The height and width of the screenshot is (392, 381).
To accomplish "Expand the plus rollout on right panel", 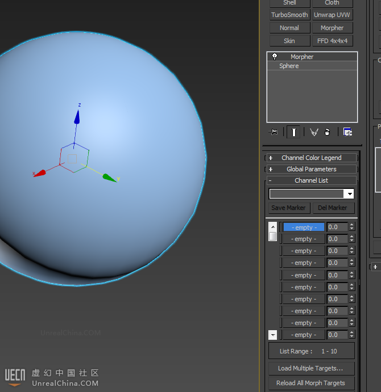I will pyautogui.click(x=375, y=267).
